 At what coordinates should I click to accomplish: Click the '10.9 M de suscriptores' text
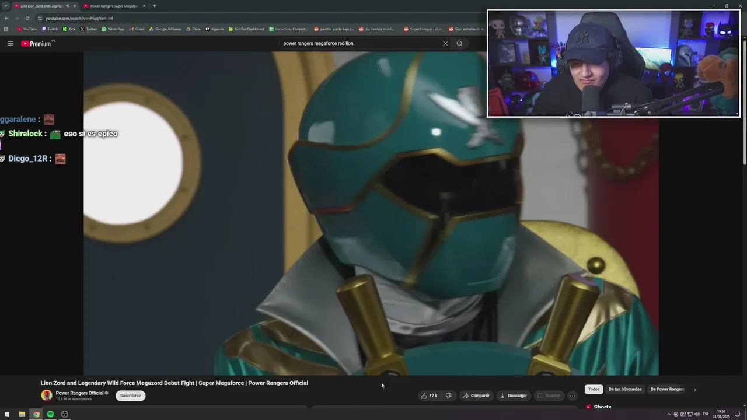pos(74,399)
